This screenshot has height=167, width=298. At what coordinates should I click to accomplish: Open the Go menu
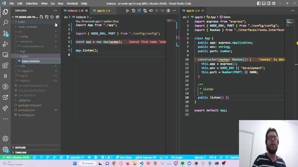click(53, 3)
